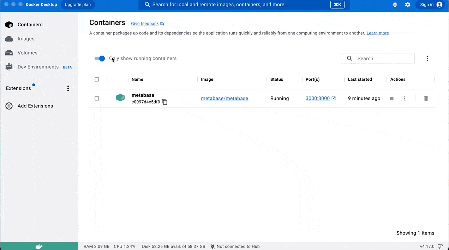Click the Add Extensions plus icon
Viewport: 449px width, 250px height.
pyautogui.click(x=9, y=106)
